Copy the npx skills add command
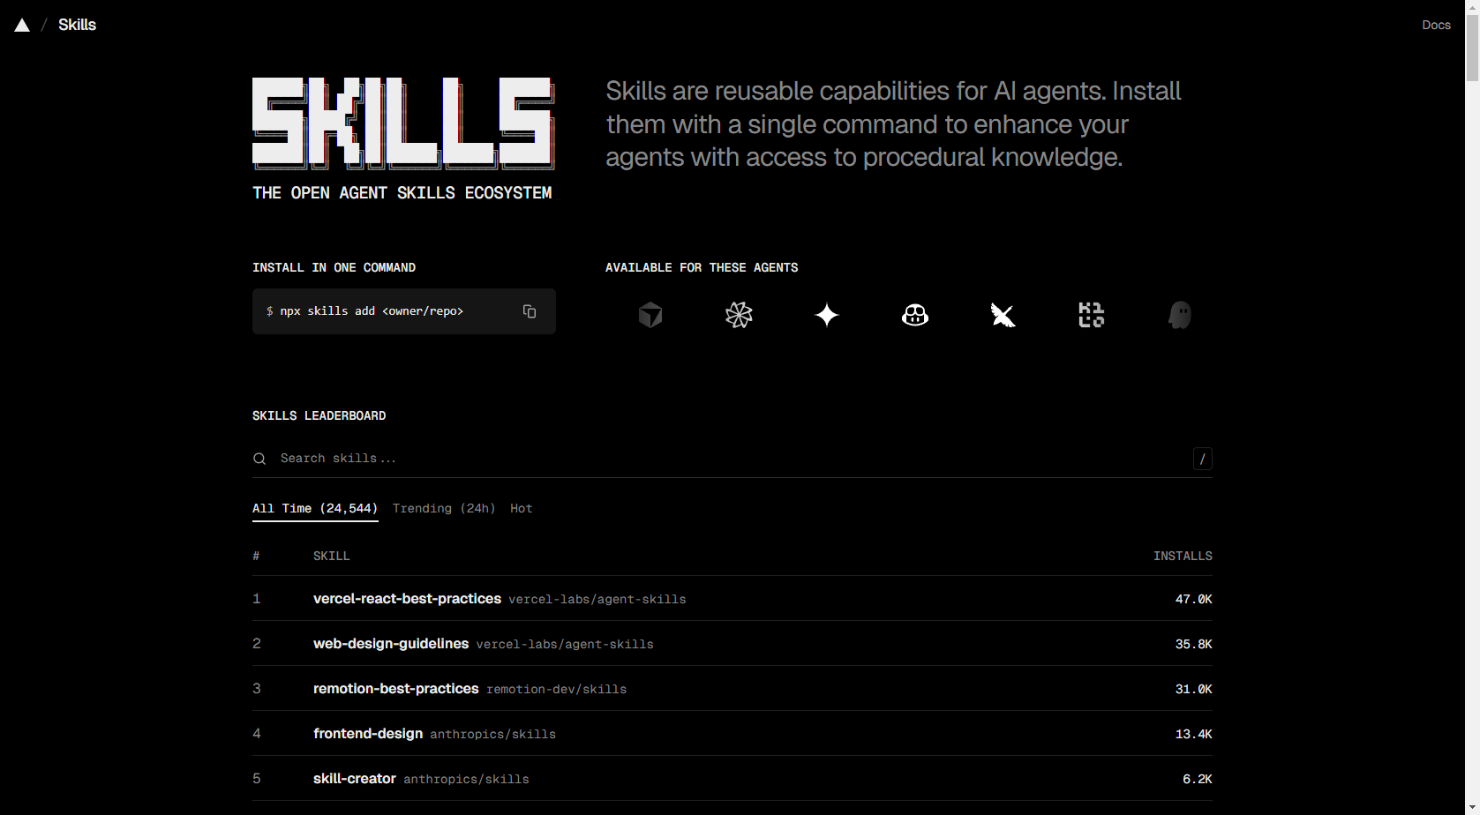Viewport: 1480px width, 815px height. [530, 311]
